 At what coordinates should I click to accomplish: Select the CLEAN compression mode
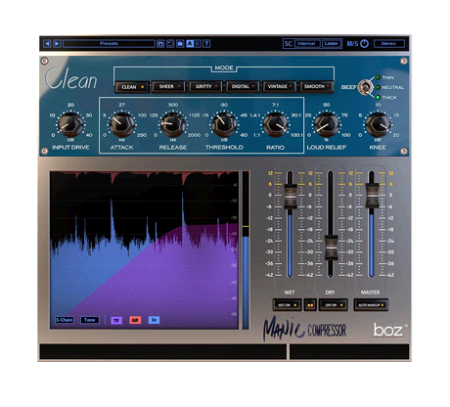[x=132, y=87]
